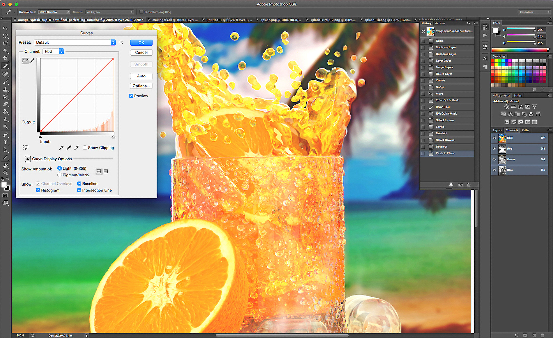This screenshot has height=338, width=553.
Task: Select the Type tool
Action: tap(5, 142)
